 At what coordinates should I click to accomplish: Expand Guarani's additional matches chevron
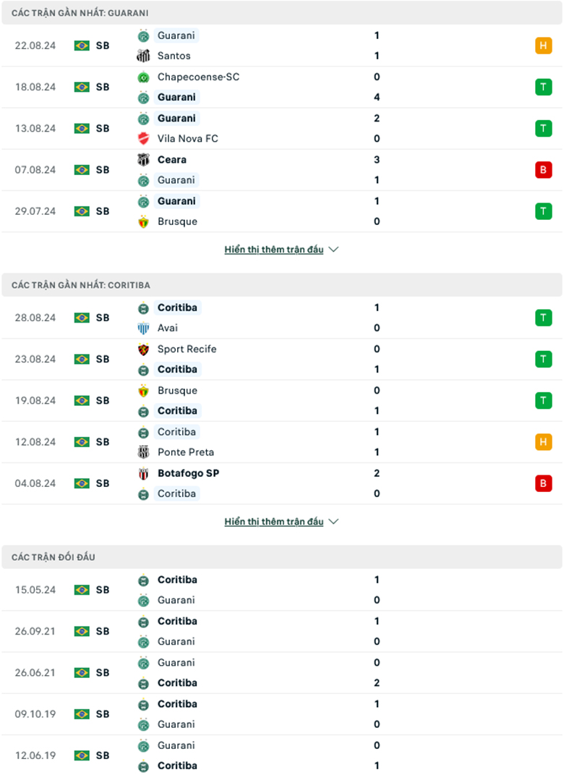click(x=333, y=249)
